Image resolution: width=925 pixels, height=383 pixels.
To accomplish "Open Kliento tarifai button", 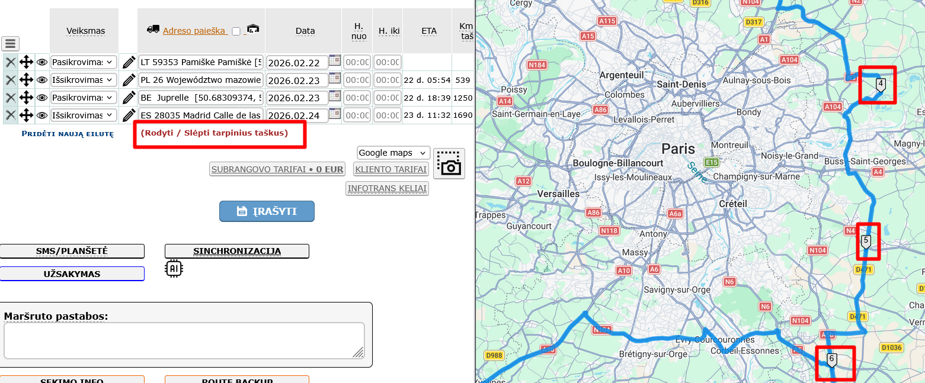I will point(391,169).
